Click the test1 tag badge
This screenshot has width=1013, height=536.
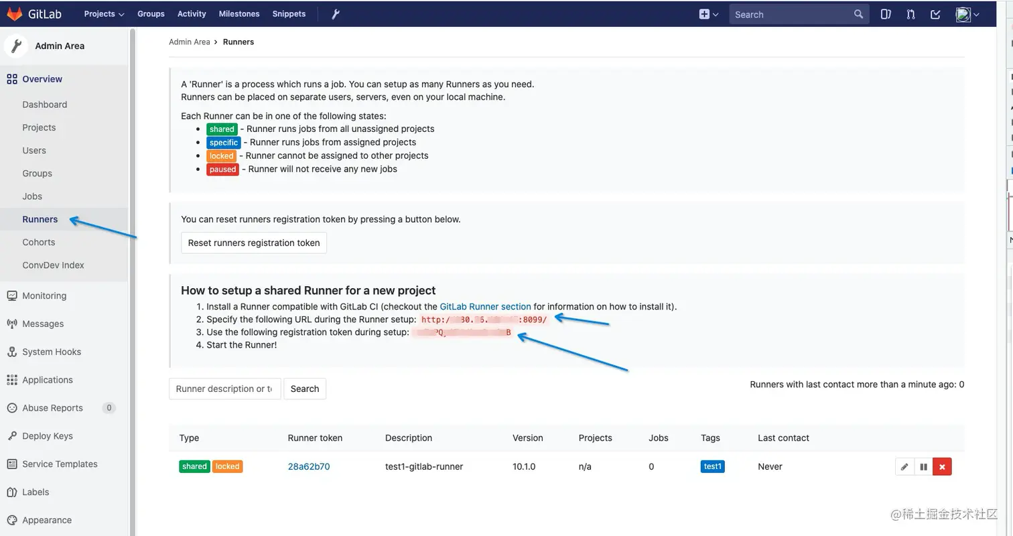pyautogui.click(x=713, y=467)
